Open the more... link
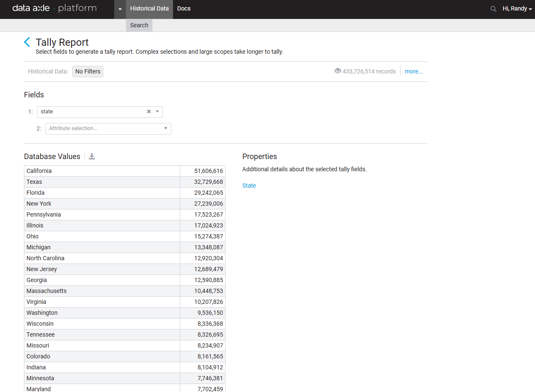 tap(414, 71)
